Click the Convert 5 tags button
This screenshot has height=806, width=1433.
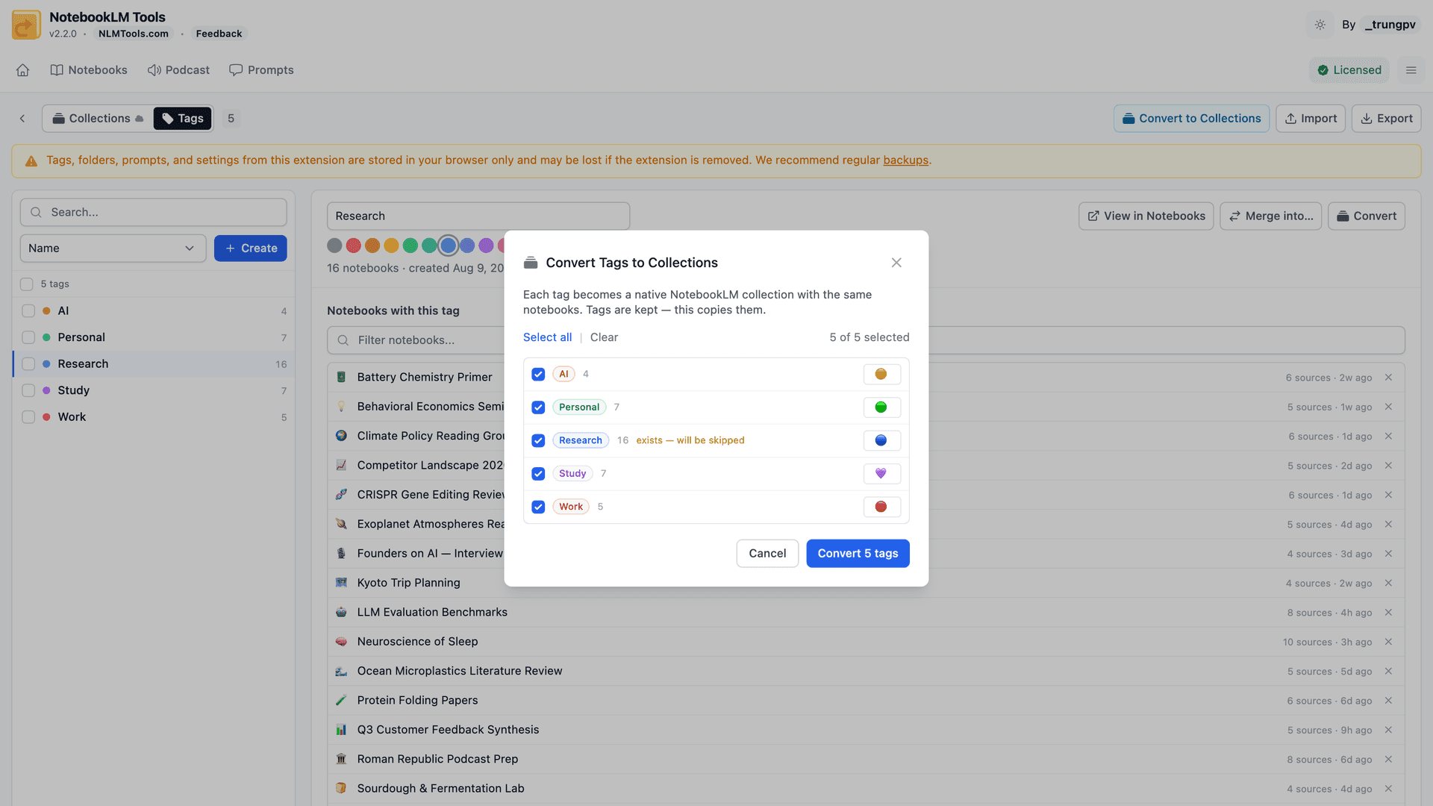(x=858, y=554)
